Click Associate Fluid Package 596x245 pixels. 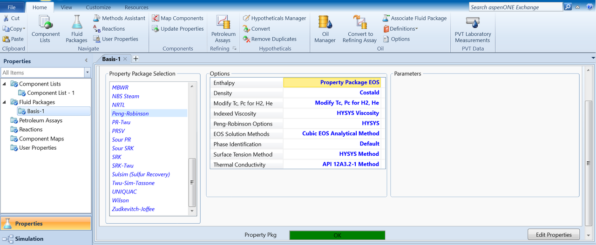[x=414, y=18]
